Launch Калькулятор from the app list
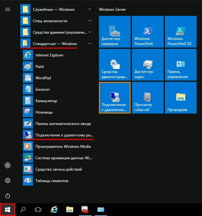202x216 pixels. coord(46,101)
